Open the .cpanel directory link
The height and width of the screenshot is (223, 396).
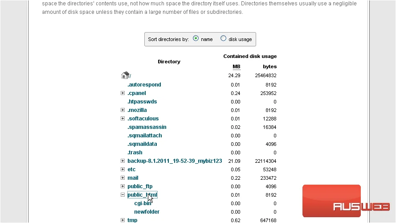[x=137, y=93]
